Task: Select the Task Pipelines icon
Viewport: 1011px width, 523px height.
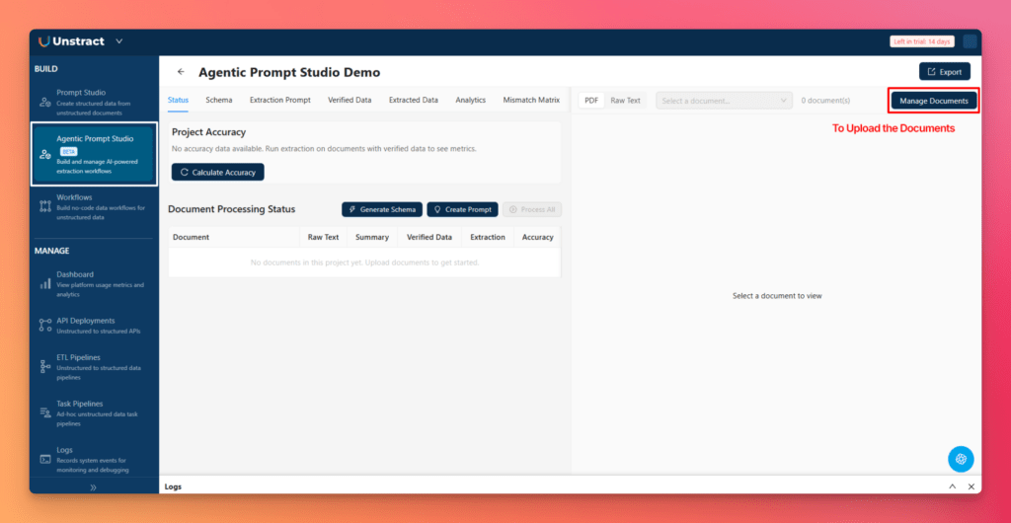Action: pyautogui.click(x=45, y=412)
